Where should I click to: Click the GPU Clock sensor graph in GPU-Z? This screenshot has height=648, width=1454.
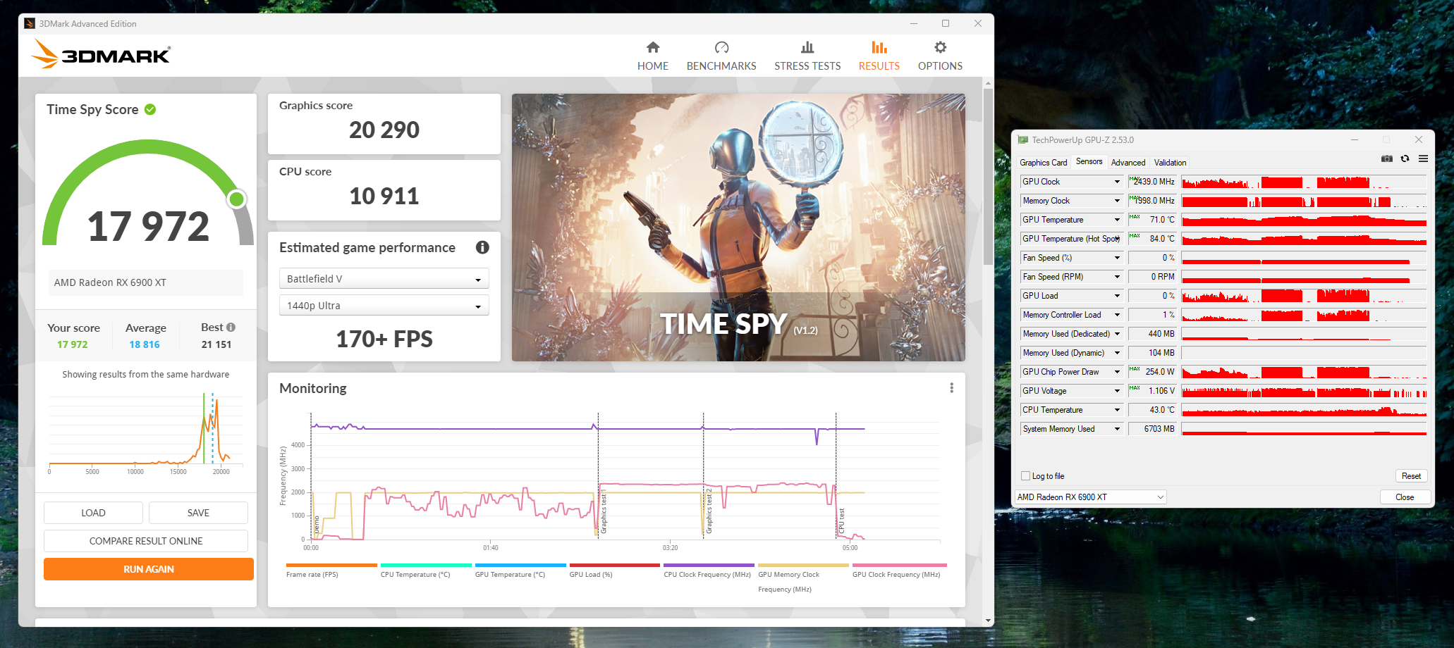[1304, 182]
